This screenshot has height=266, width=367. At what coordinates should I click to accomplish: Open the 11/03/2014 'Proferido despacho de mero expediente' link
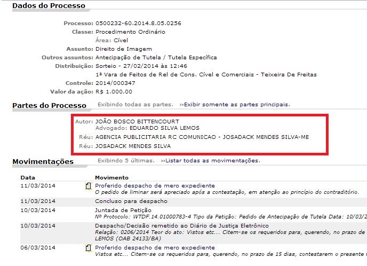pos(155,186)
